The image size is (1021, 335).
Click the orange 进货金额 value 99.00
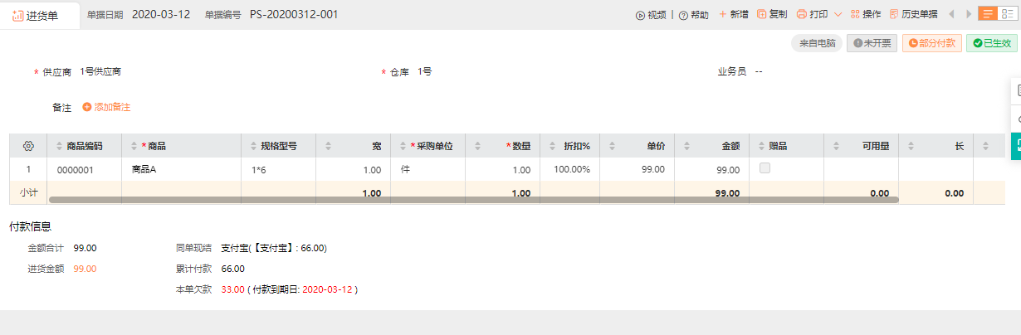[x=85, y=269]
